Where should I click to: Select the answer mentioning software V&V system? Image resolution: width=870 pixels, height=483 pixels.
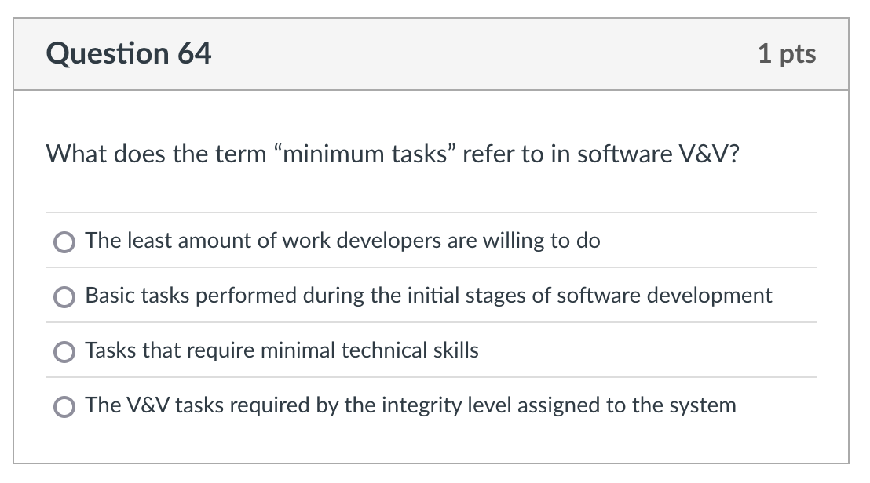click(x=412, y=405)
